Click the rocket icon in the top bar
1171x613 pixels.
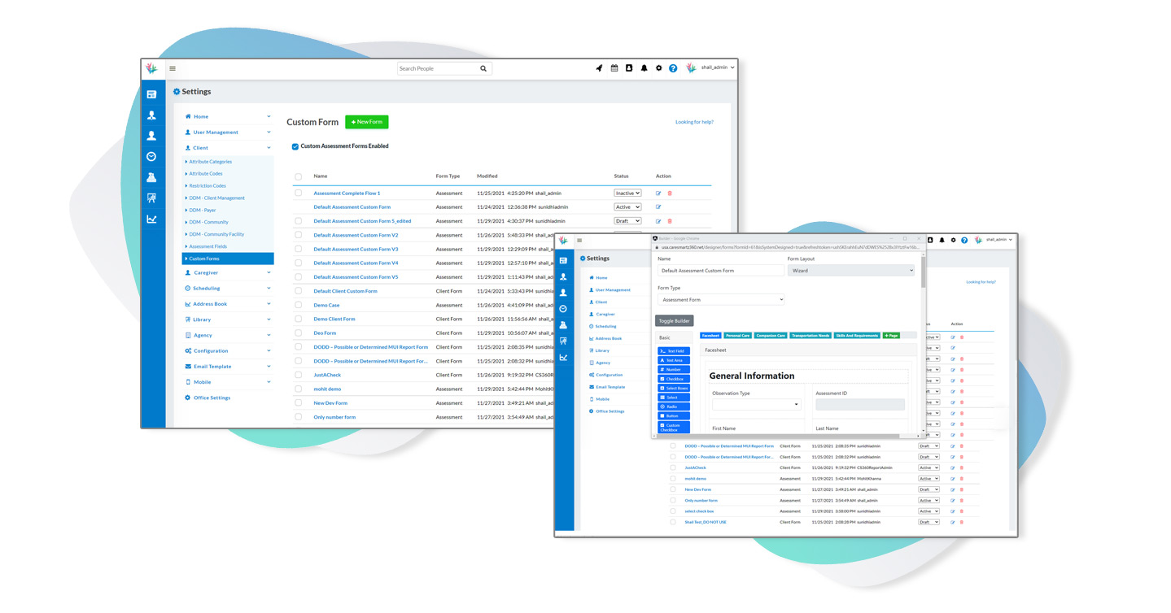pos(599,68)
